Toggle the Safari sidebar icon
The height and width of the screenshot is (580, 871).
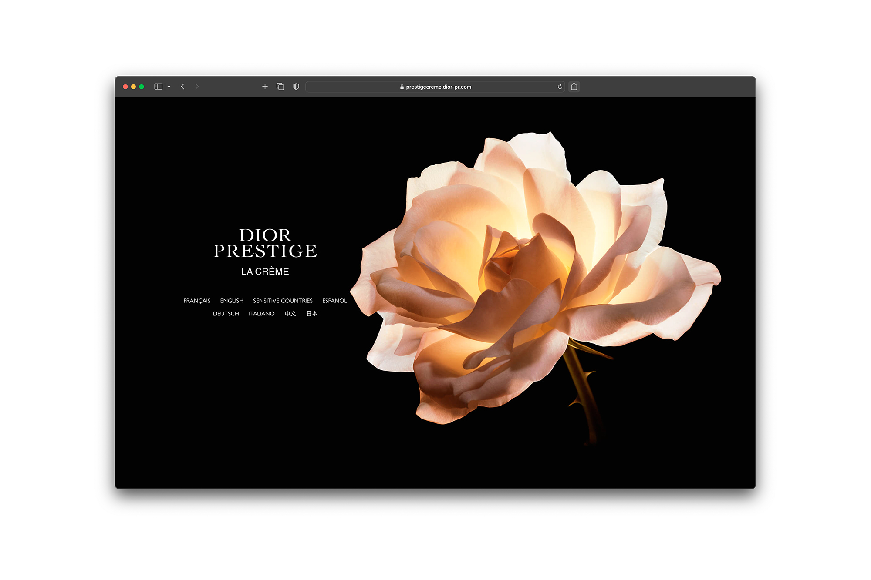[x=158, y=87]
